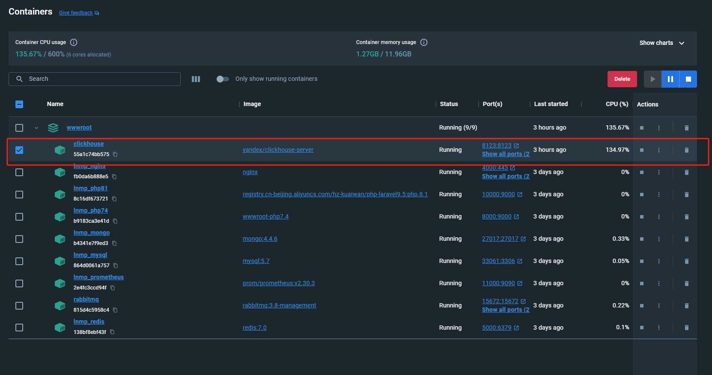
Task: Delete the lnmp_prometheus container
Action: click(687, 283)
